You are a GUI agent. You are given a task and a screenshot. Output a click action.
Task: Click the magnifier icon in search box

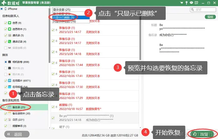pos(192,10)
